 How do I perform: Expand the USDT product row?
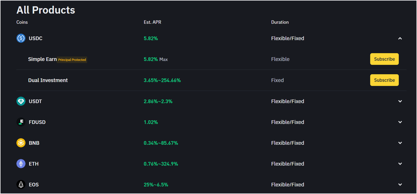pos(400,101)
